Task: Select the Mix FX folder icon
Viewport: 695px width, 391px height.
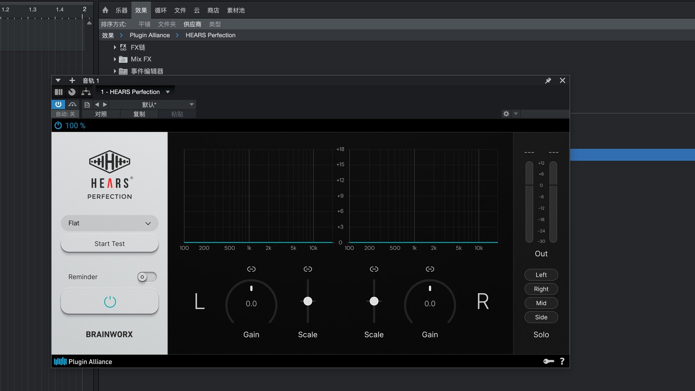Action: (x=123, y=59)
